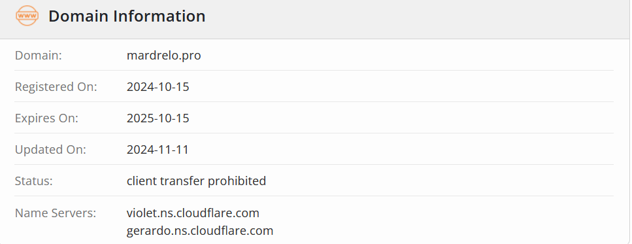Viewport: 632px width, 244px height.
Task: Click violet.ns.cloudflare.com name server
Action: coord(193,213)
